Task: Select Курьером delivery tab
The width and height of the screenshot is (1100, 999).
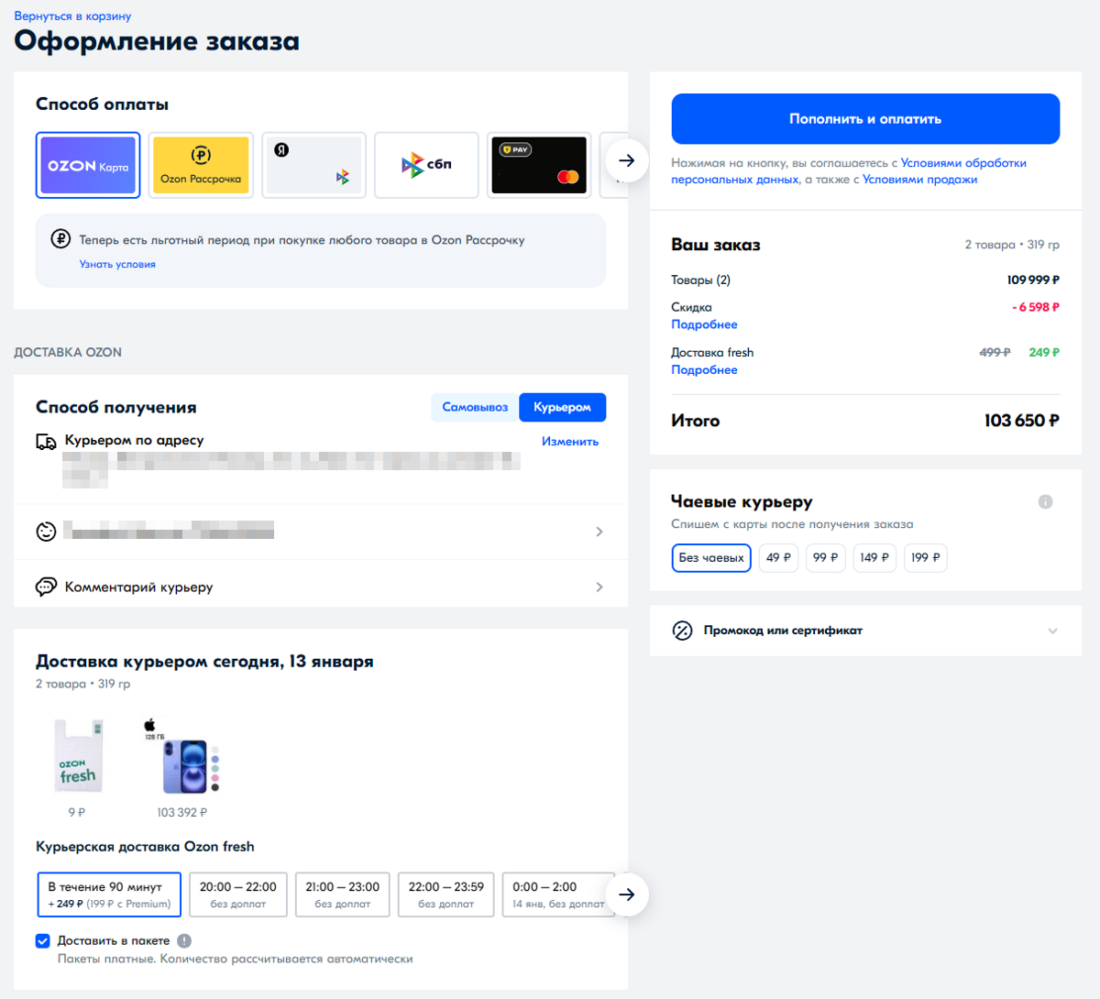Action: tap(562, 407)
